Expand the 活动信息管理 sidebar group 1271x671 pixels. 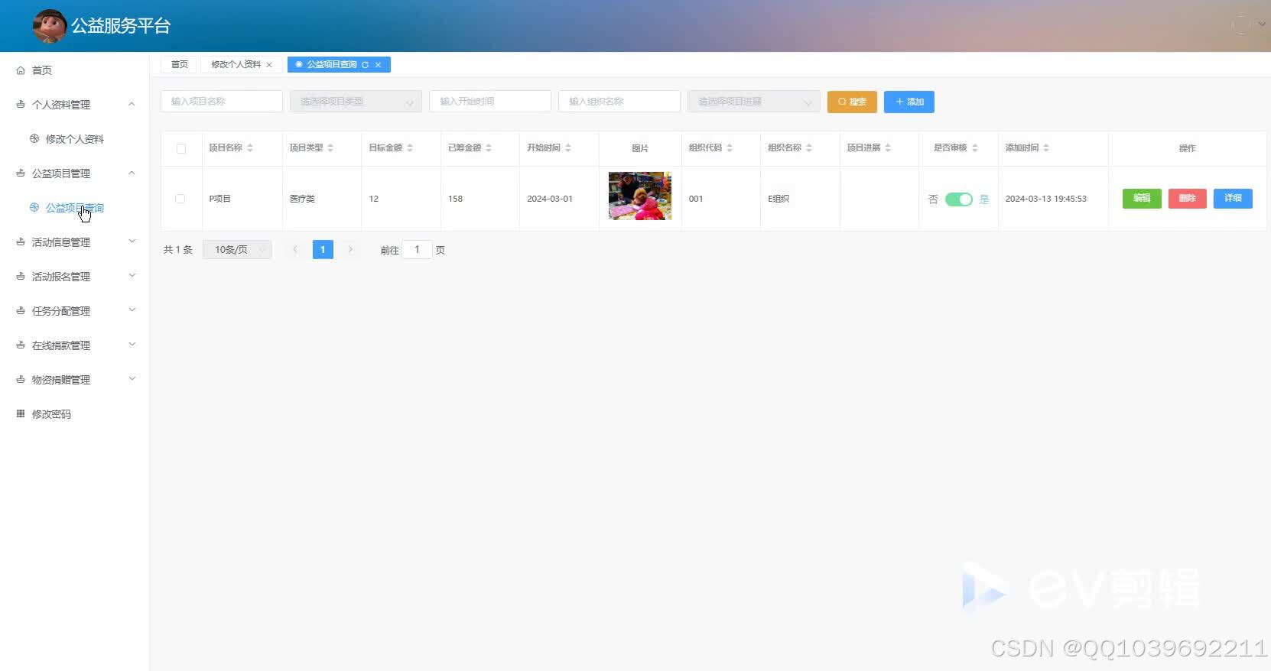tap(74, 242)
